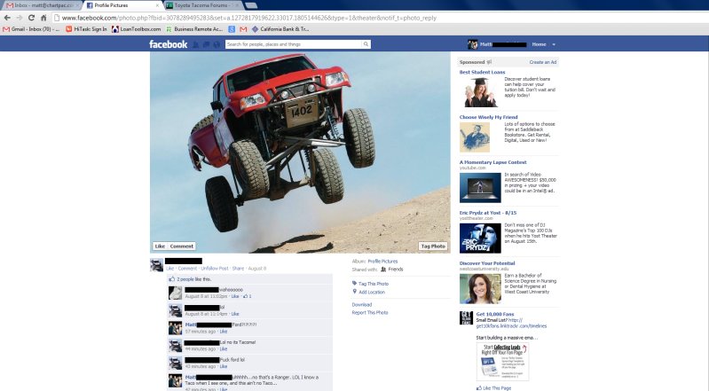Open the LoanToolbox.com bookmark
Viewport: 709px width, 391px height.
pos(136,29)
